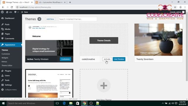This screenshot has width=188, height=106.
Task: Click Add New theme button
Action: pyautogui.click(x=50, y=19)
